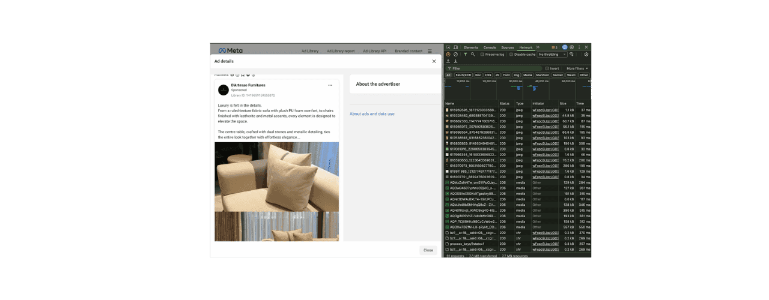Open the hamburger menu on Meta header

pos(430,51)
